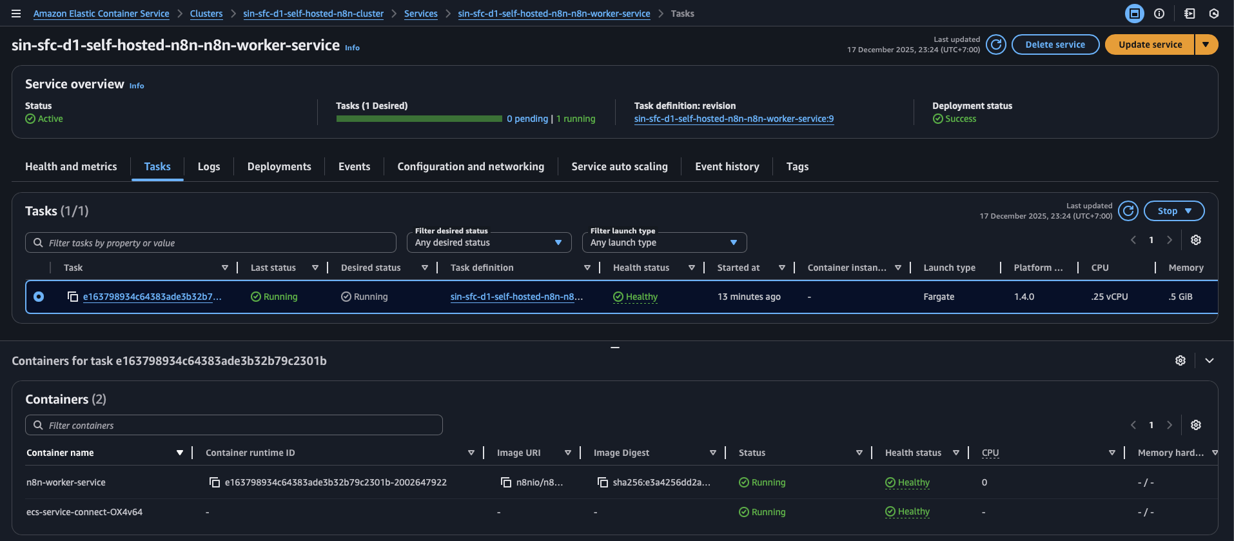This screenshot has height=541, width=1234.
Task: Open the Filter launch type dropdown
Action: pos(665,242)
